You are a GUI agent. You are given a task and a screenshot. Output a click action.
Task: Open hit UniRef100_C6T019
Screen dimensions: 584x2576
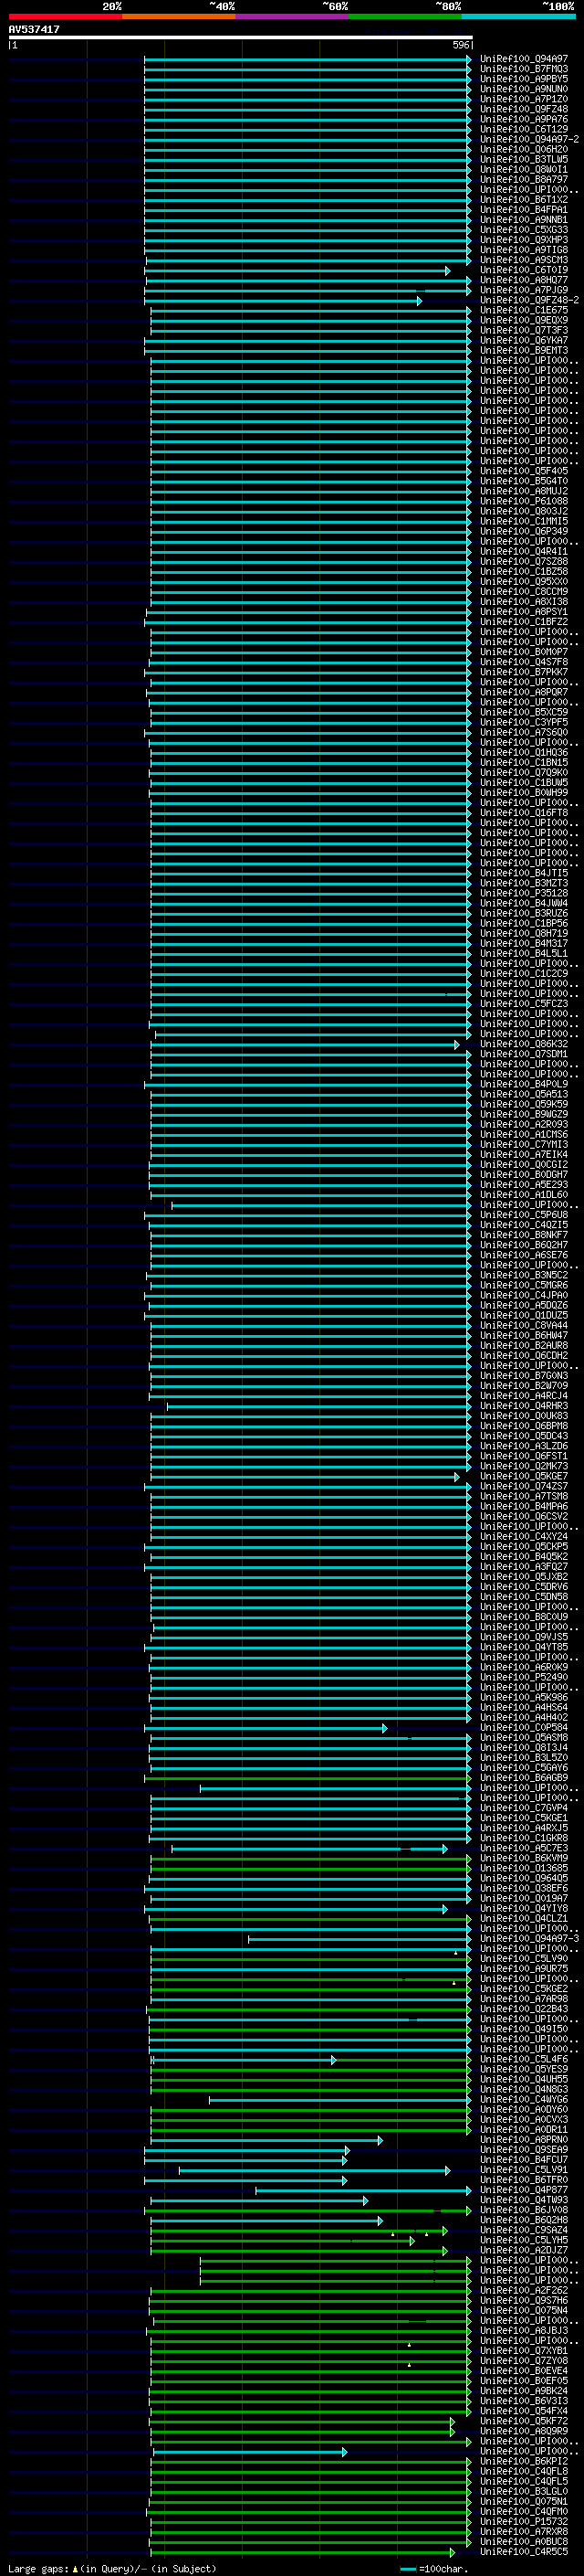pos(524,270)
